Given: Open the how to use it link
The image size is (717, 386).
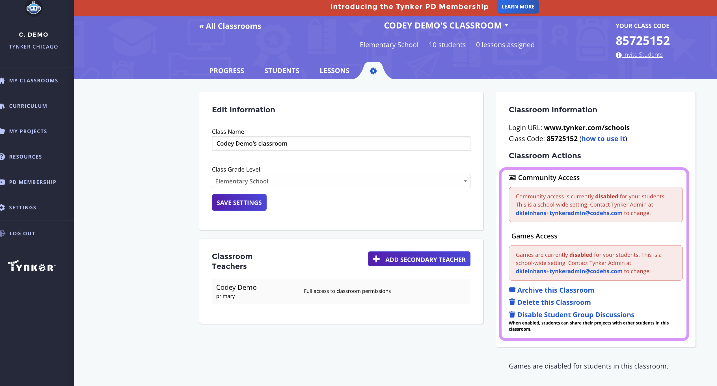Looking at the screenshot, I should click(603, 139).
